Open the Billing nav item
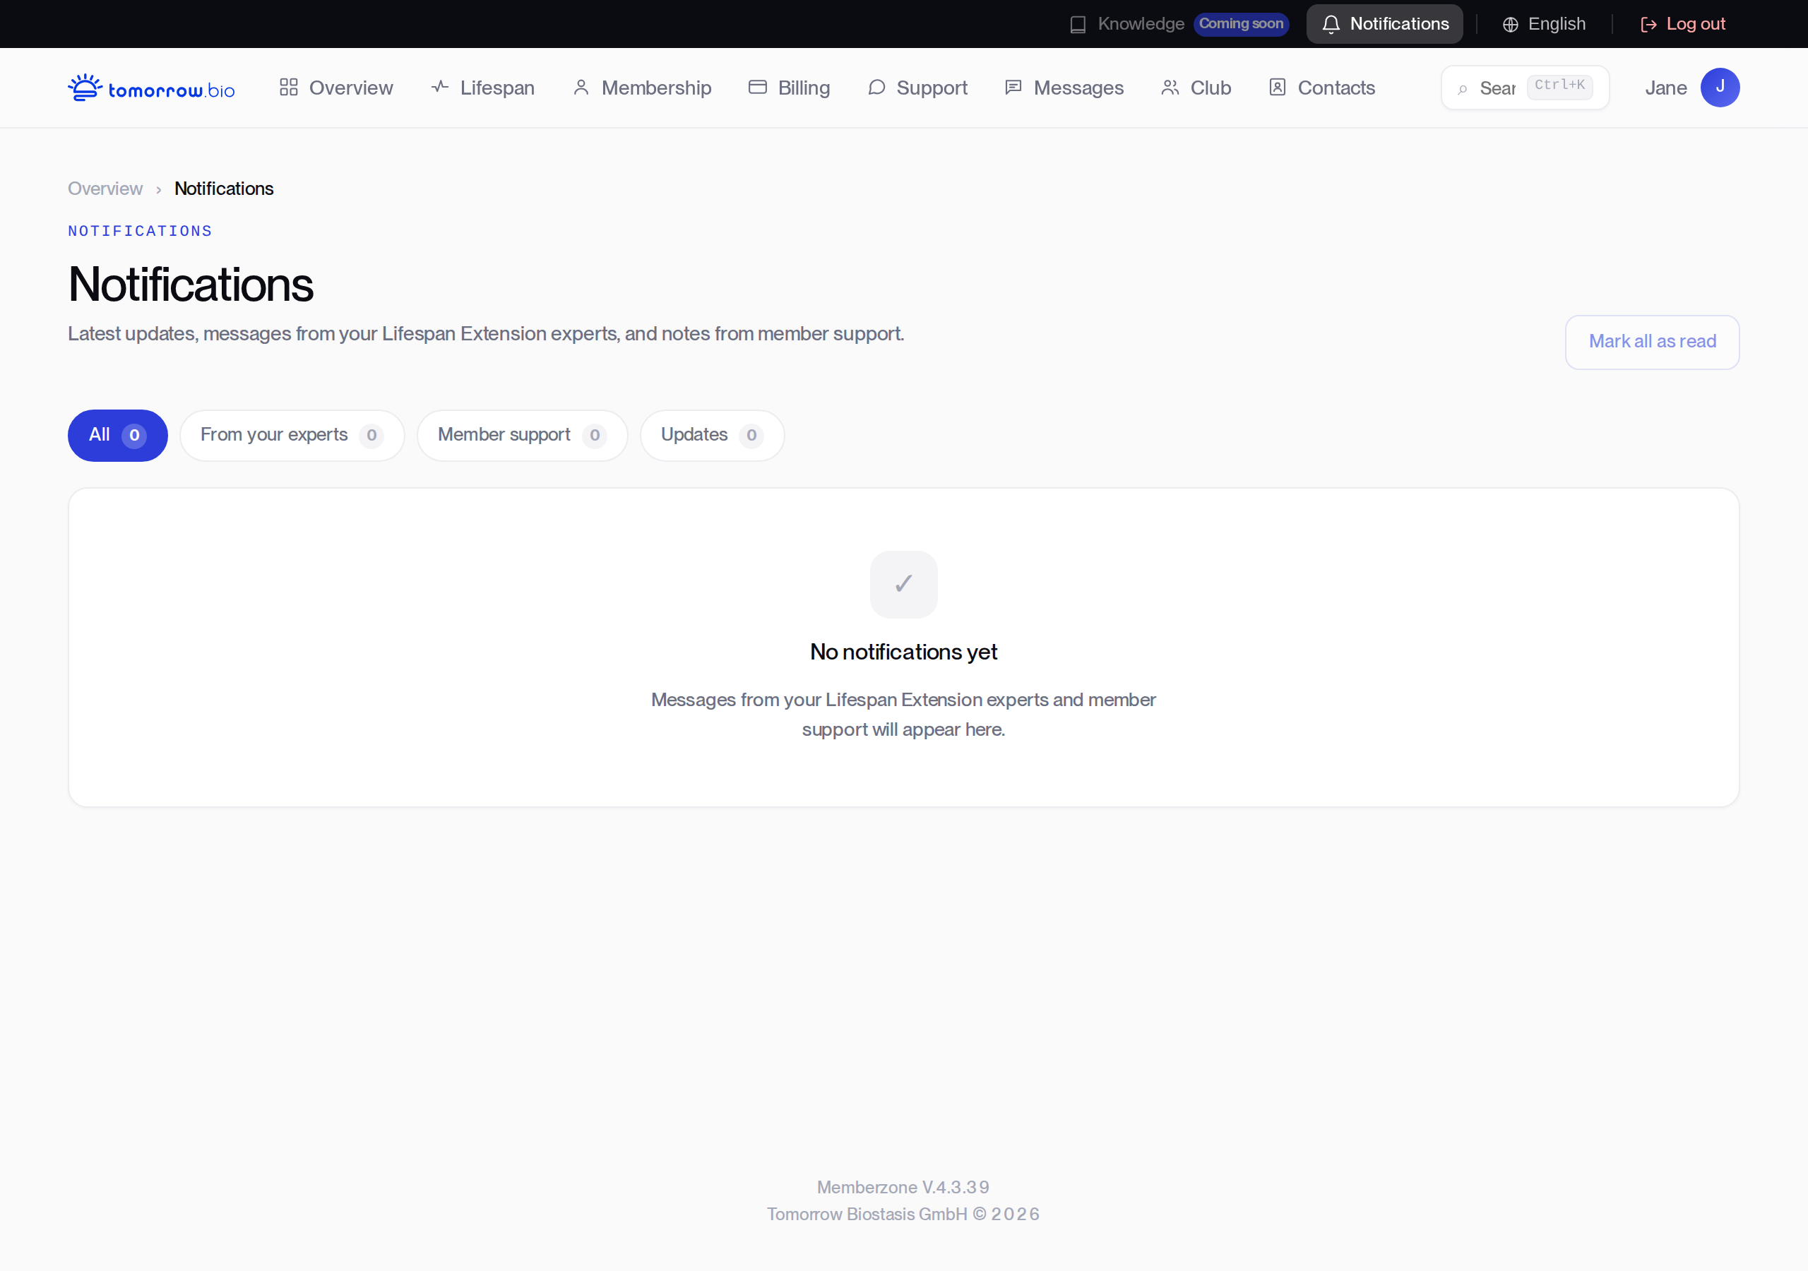This screenshot has height=1271, width=1808. coord(789,88)
